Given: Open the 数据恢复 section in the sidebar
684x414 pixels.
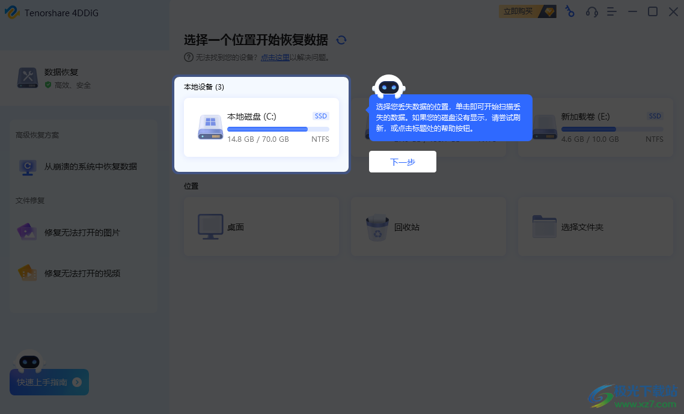Looking at the screenshot, I should 85,78.
